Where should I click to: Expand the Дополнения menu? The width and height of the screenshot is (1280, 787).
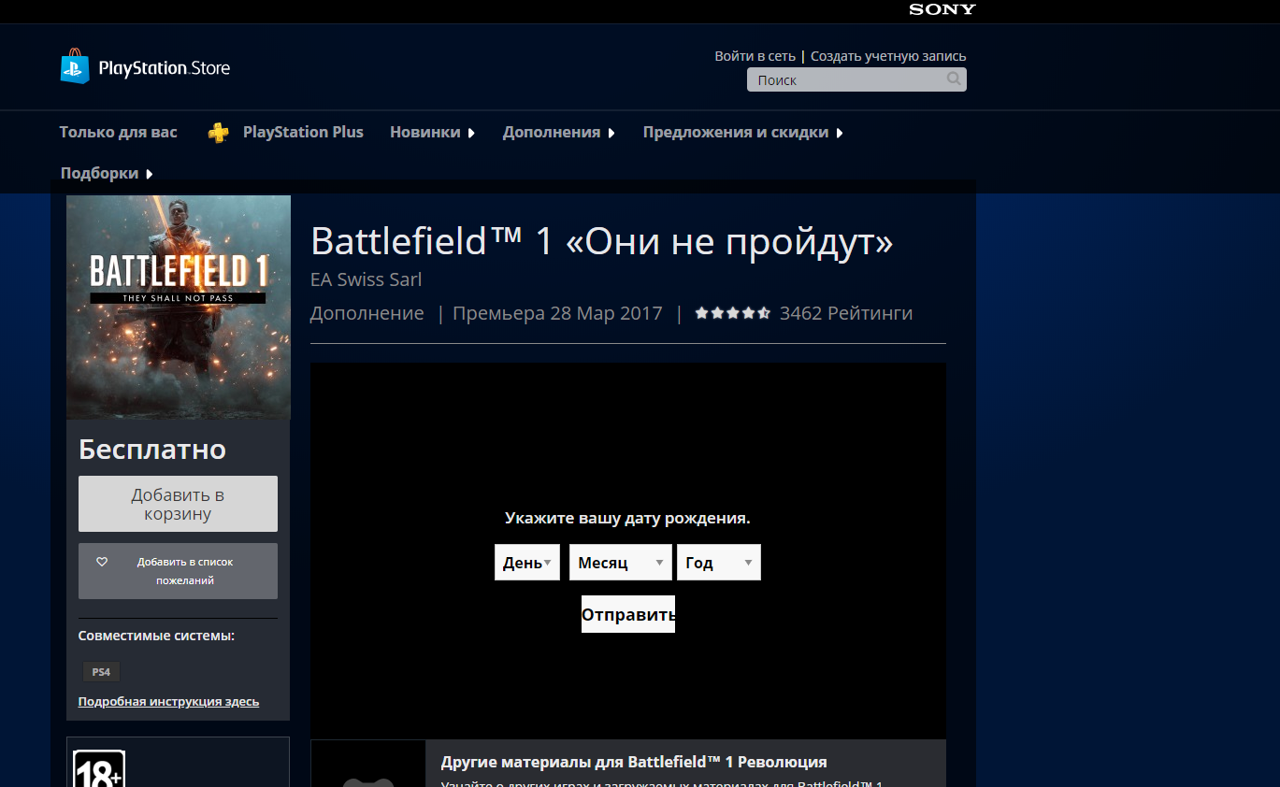(559, 133)
